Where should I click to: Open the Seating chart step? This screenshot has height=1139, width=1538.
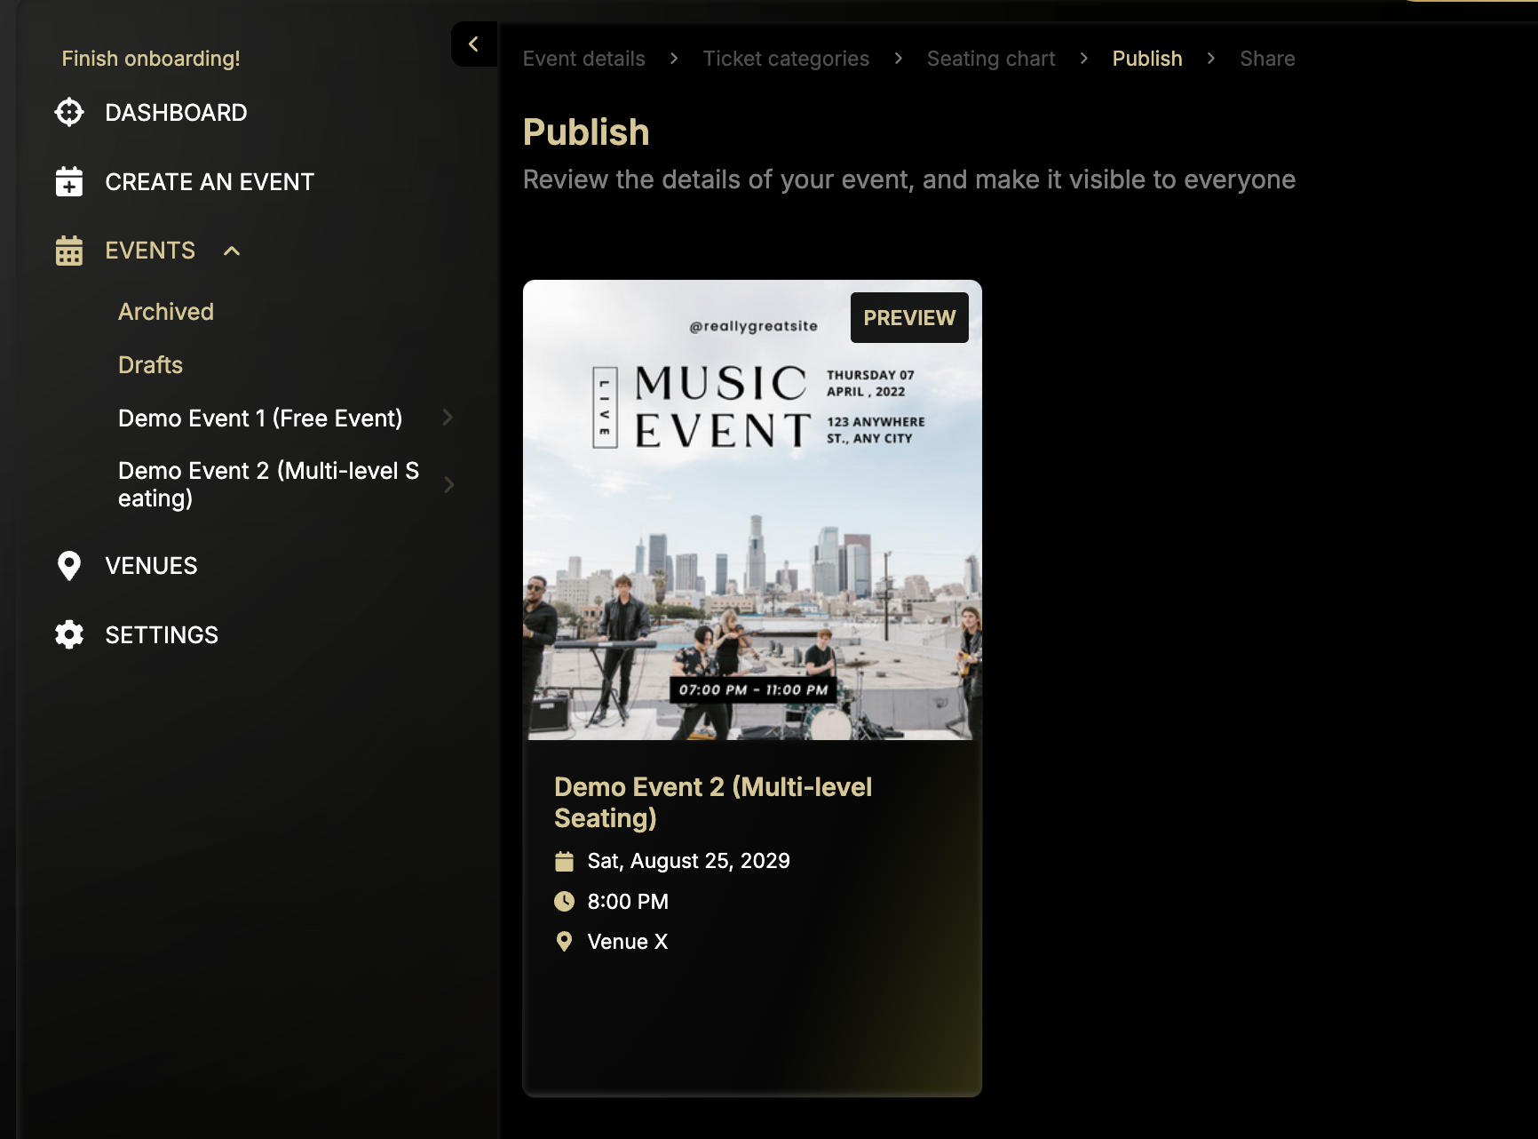pos(991,59)
